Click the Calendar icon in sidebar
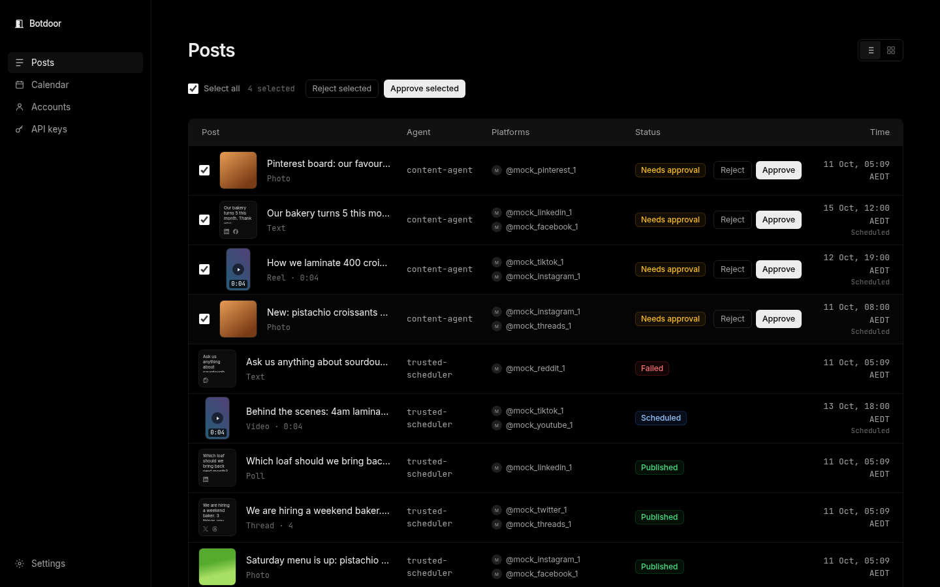Viewport: 940px width, 587px height. [x=20, y=85]
